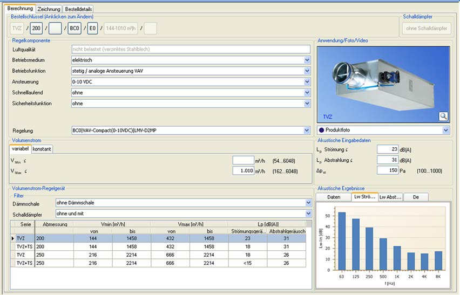Click the Lp Abstrahlung field showing 31

pos(388,160)
